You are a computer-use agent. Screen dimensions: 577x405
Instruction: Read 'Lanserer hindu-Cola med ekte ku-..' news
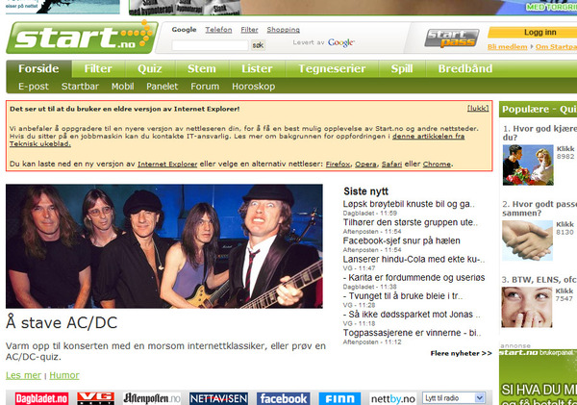point(414,259)
